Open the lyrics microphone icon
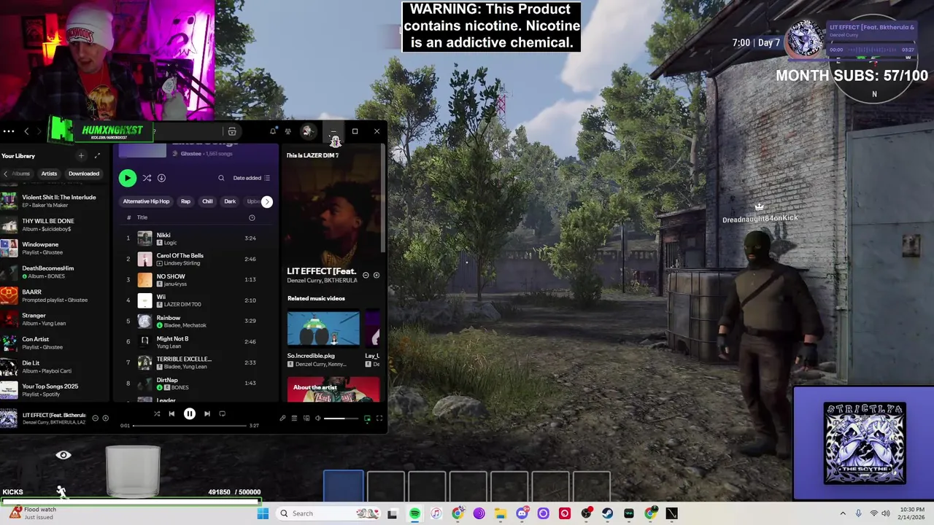 282,418
